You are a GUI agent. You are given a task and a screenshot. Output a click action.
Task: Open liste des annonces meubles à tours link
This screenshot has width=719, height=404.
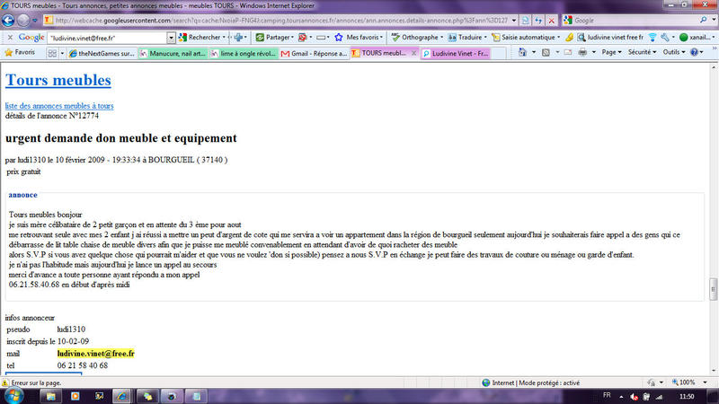pos(59,106)
